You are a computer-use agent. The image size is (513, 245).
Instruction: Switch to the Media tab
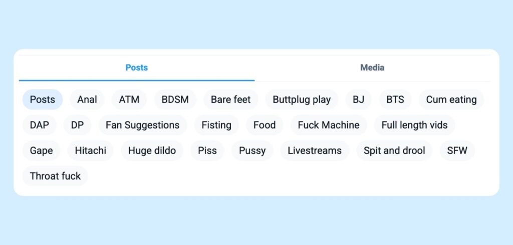click(372, 67)
